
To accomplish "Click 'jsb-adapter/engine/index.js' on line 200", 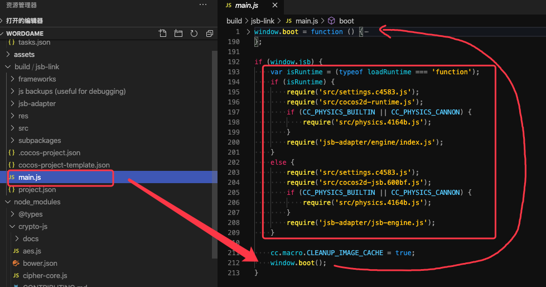I will click(377, 142).
